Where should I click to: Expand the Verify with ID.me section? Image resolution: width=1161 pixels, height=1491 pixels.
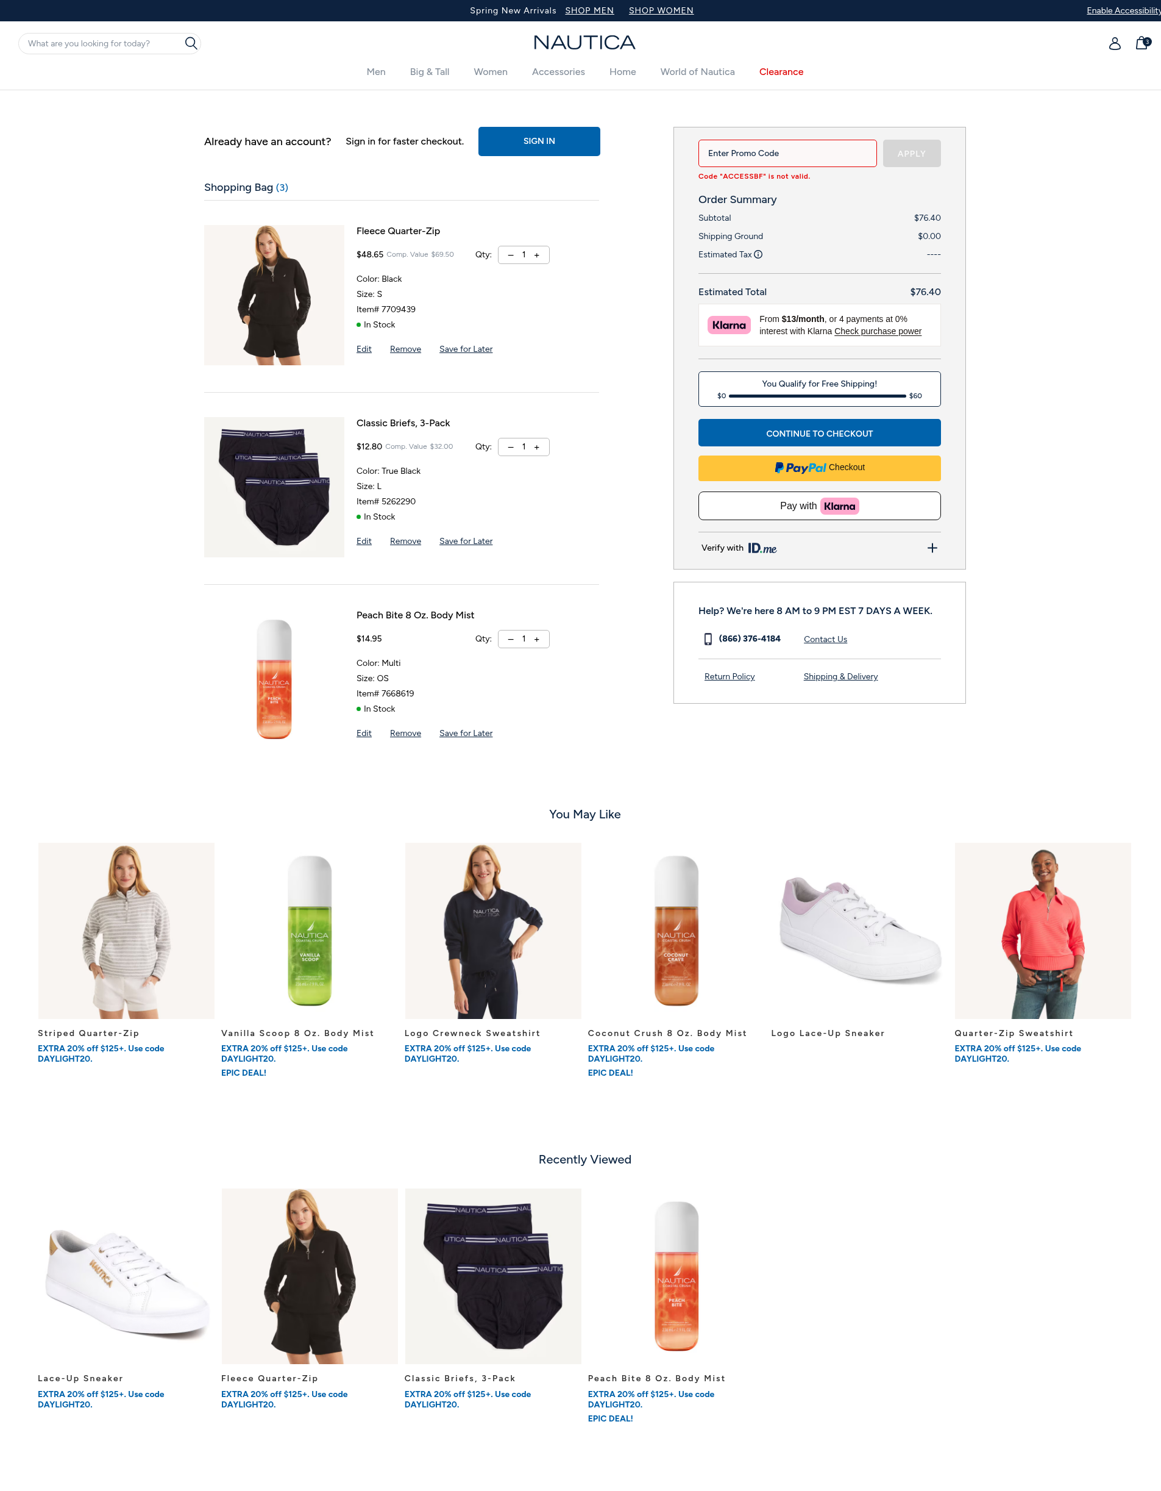tap(932, 548)
